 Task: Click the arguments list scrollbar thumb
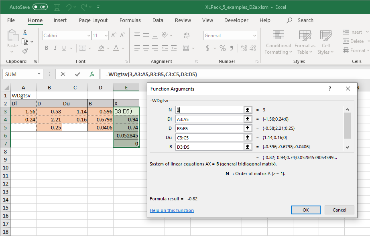347,125
